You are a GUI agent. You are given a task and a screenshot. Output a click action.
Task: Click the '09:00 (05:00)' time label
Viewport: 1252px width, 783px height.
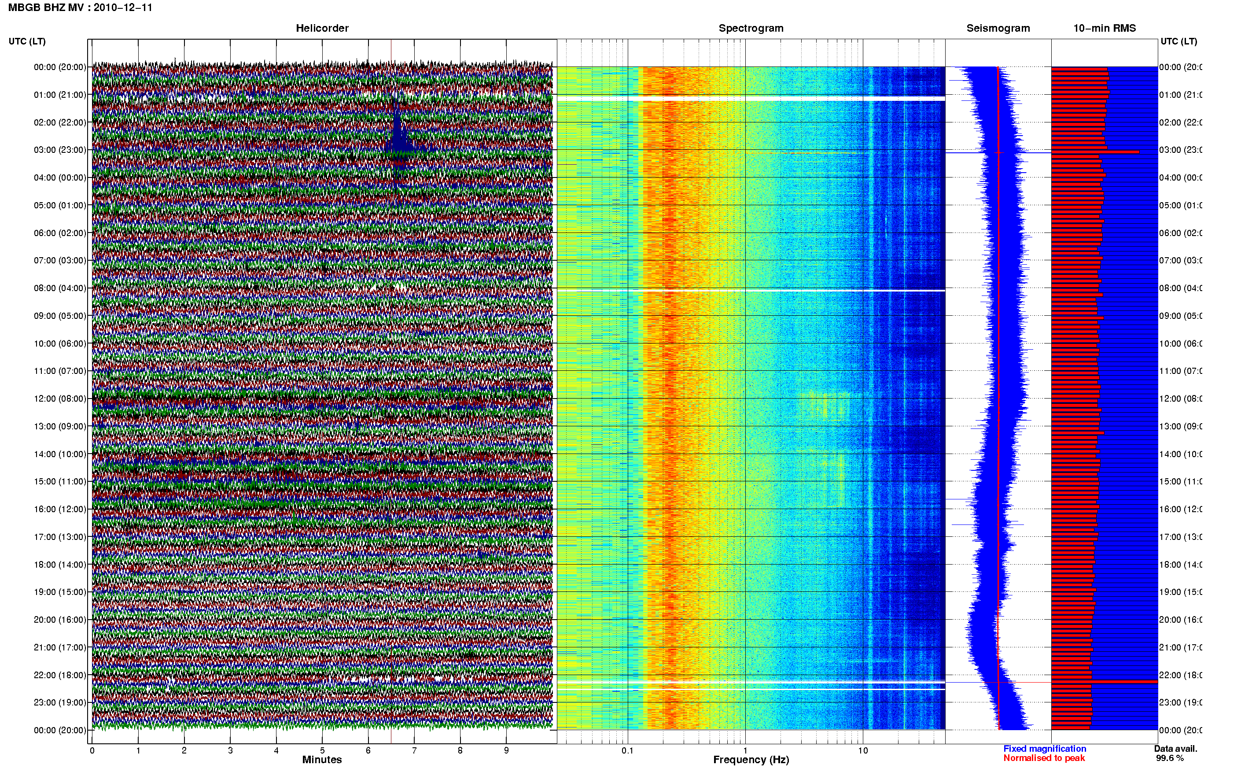pos(60,315)
